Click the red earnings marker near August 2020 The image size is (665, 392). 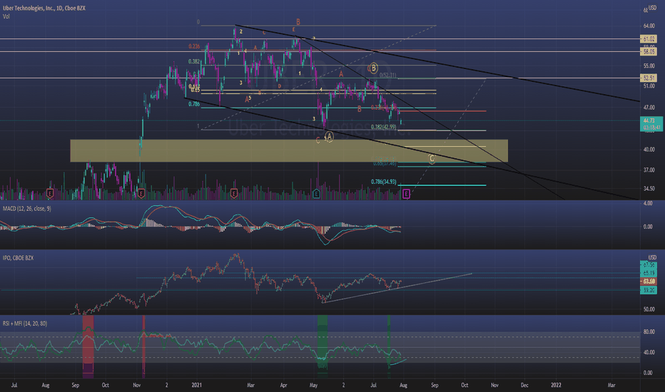(x=50, y=194)
